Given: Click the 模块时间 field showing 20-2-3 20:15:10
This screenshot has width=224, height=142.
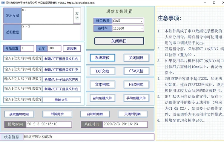Looking at the screenshot, I should pos(49,124).
